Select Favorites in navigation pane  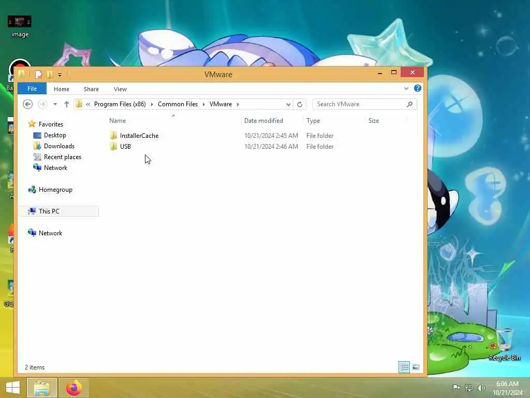click(x=51, y=124)
